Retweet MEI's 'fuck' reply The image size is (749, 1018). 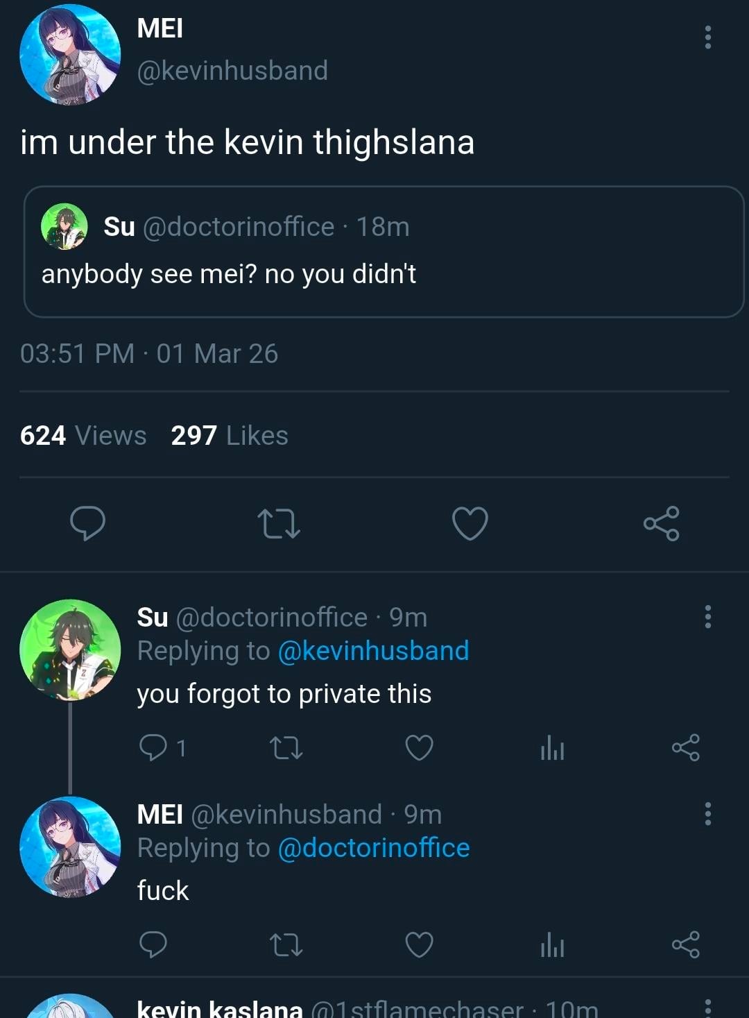coord(286,944)
